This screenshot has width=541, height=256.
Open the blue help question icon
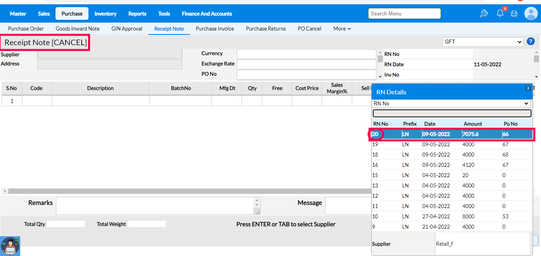pyautogui.click(x=531, y=42)
